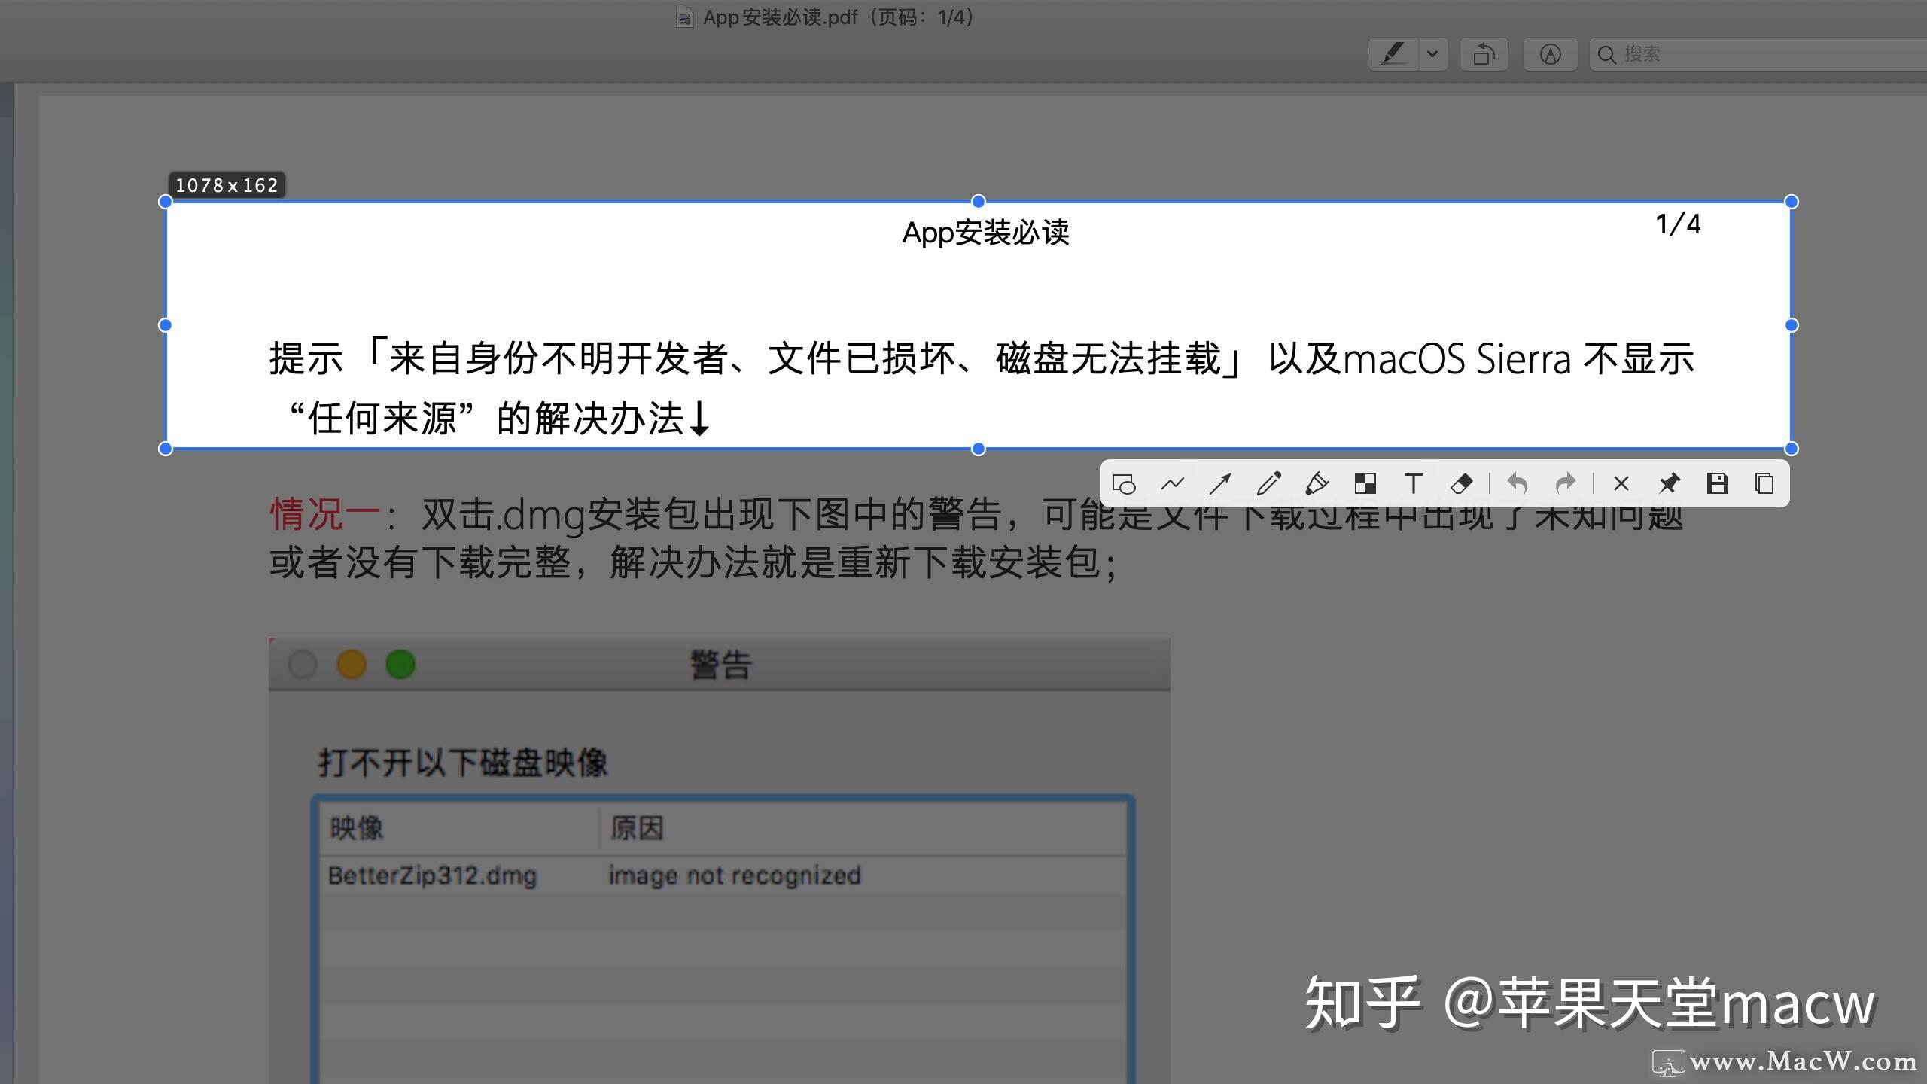
Task: Show the Preview markup toolbar
Action: click(1550, 54)
